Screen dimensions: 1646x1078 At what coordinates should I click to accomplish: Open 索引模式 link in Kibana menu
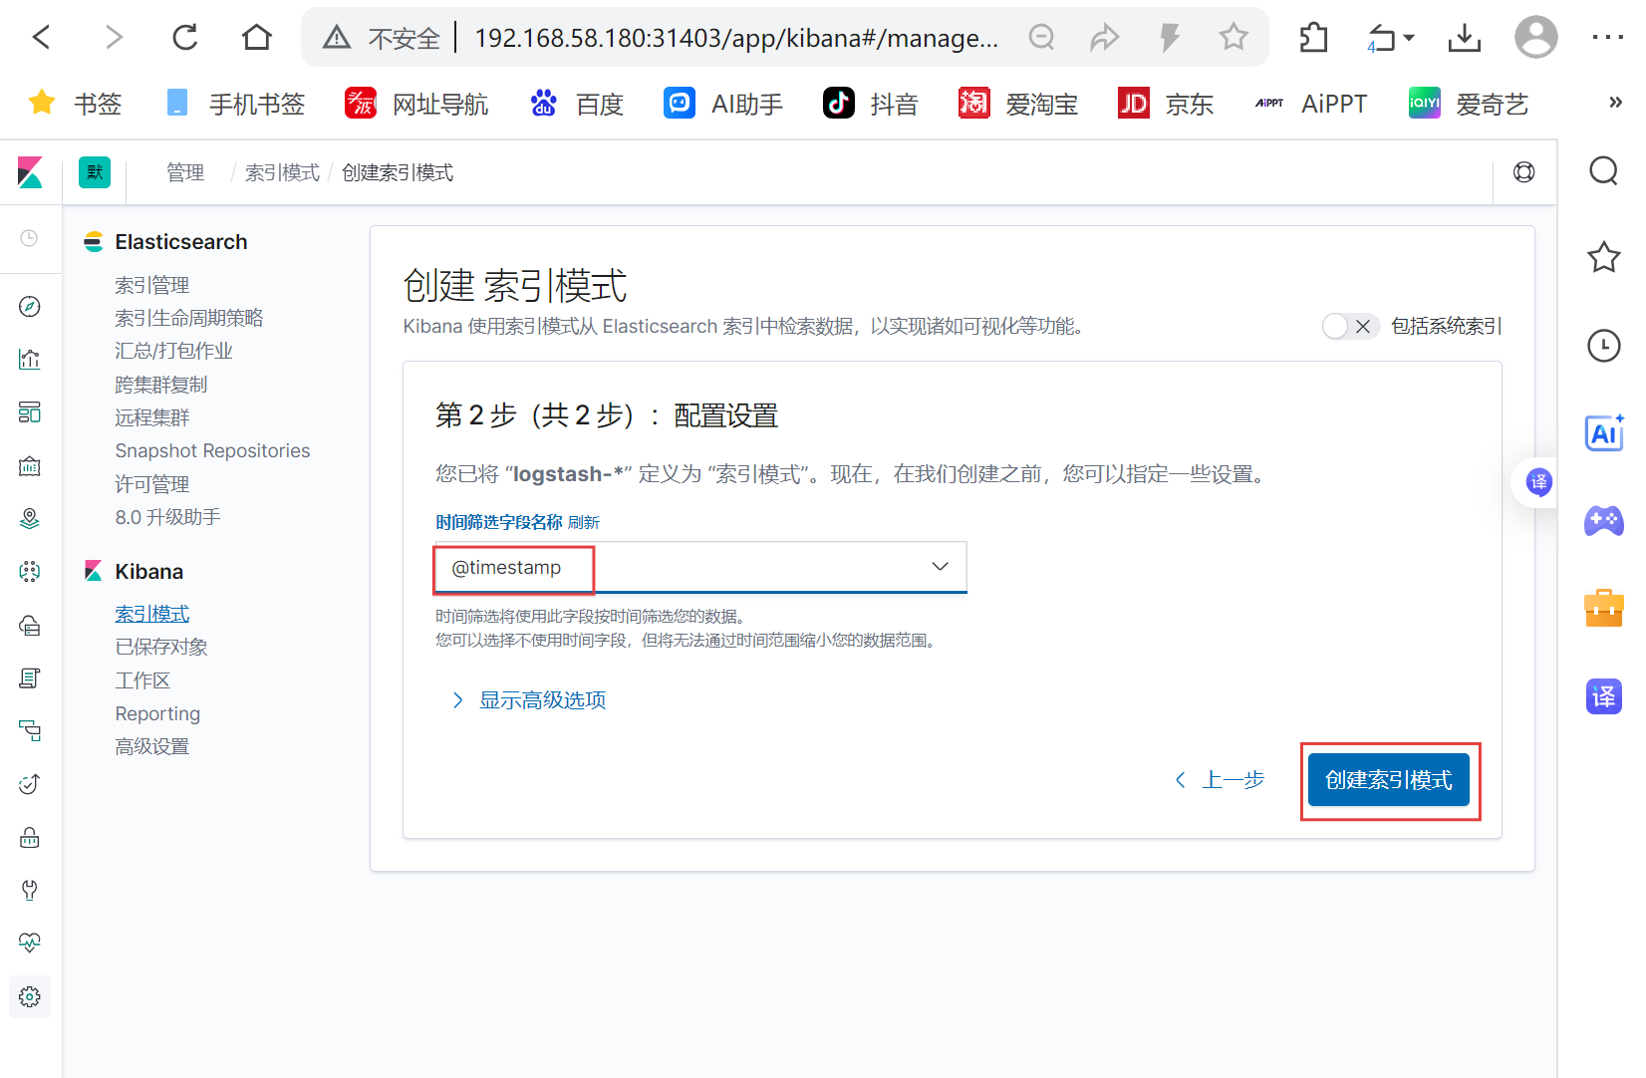click(152, 614)
